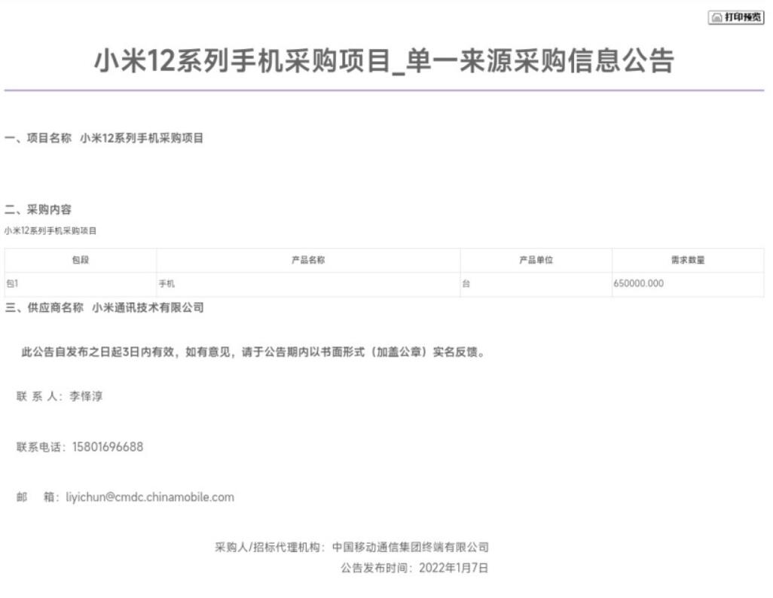Select the supplier name 小米通讯技术有限公司
This screenshot has width=773, height=598.
148,307
